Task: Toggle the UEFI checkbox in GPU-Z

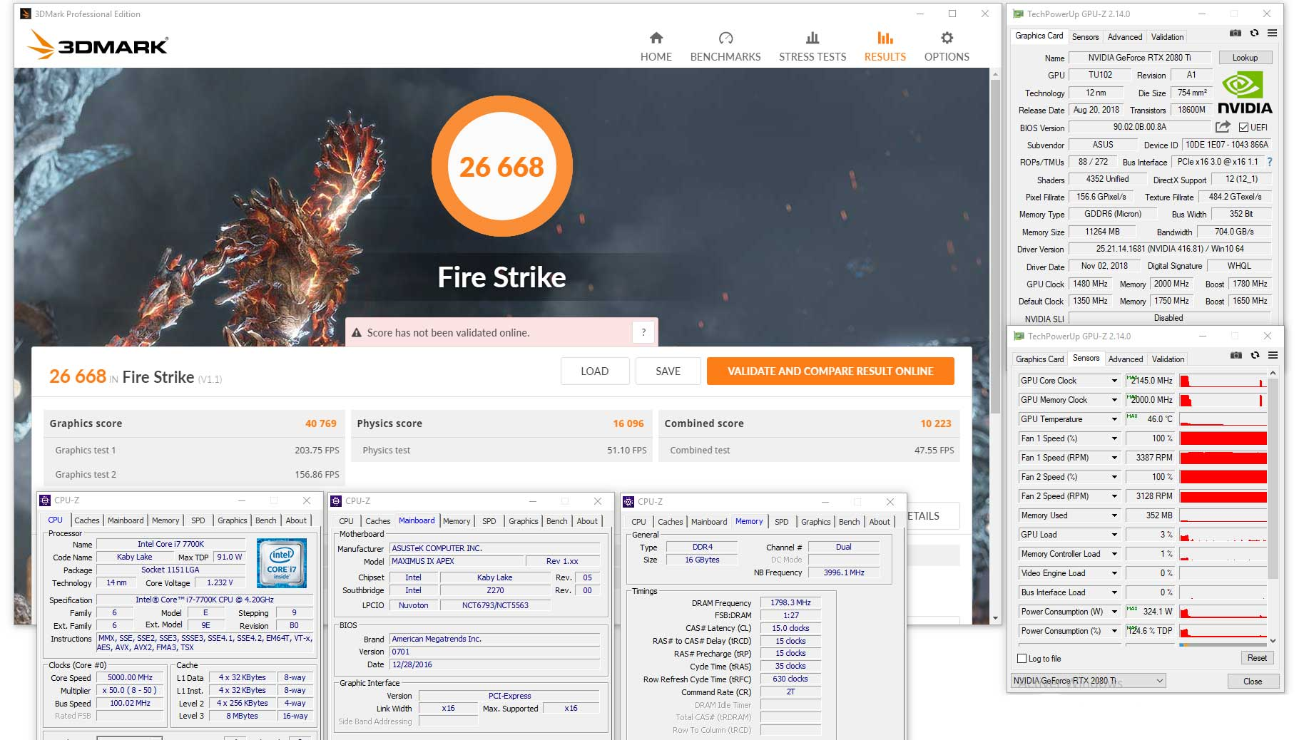Action: tap(1242, 127)
